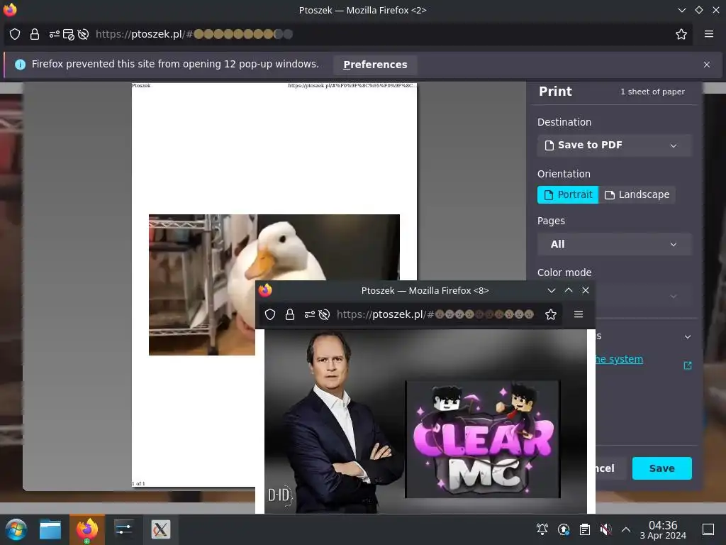
Task: Click autoplay blocked icon in Firefox <8> window
Action: tap(324, 314)
